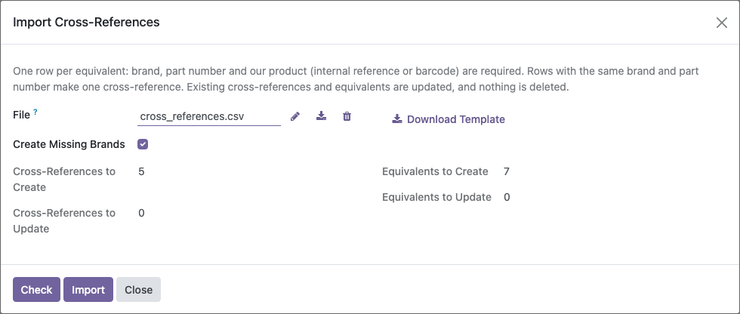
Task: Delete the uploaded file with the trash icon
Action: (347, 116)
